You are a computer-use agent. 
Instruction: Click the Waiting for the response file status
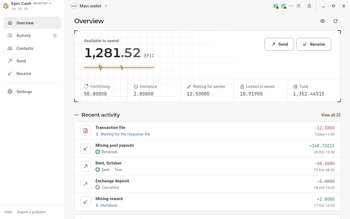pos(123,134)
